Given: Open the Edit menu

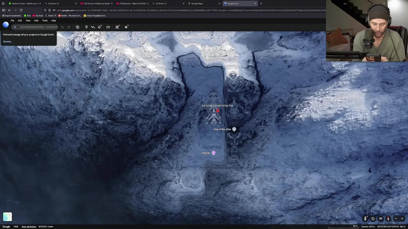Looking at the screenshot, I should pyautogui.click(x=20, y=21).
